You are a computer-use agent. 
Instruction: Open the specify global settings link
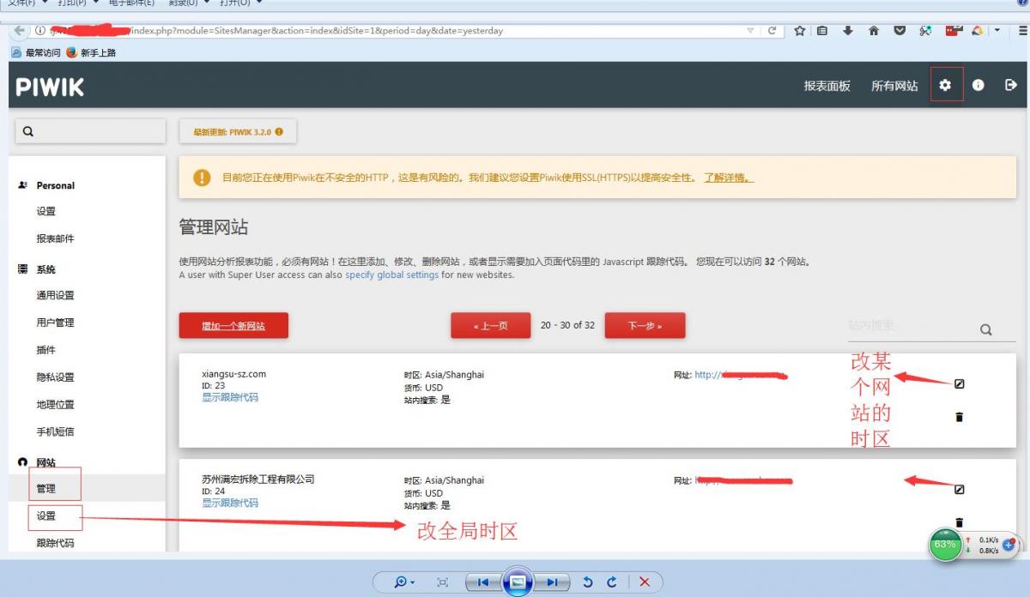(x=392, y=274)
